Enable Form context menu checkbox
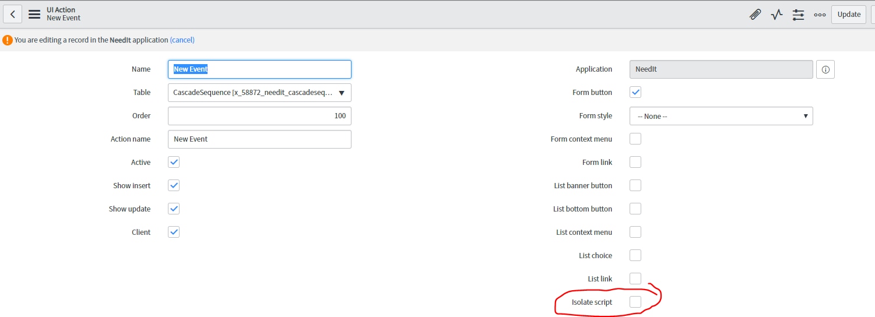Image resolution: width=875 pixels, height=317 pixels. point(635,139)
